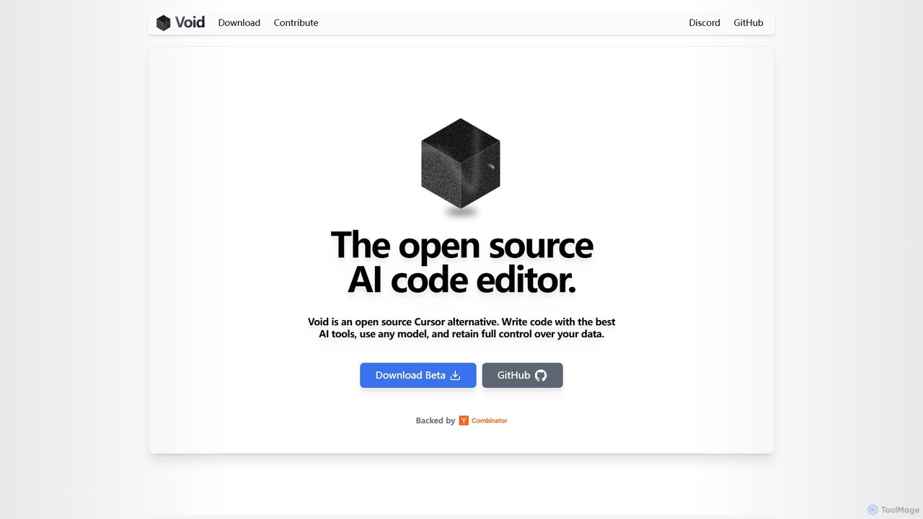Click the 'Backed by' text

(x=436, y=420)
